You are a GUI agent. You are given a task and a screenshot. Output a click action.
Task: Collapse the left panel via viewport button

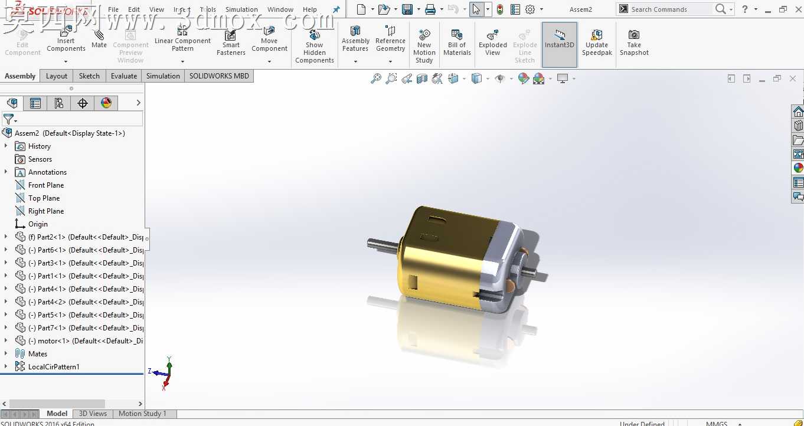pyautogui.click(x=731, y=78)
